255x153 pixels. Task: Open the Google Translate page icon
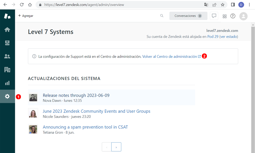(206, 5)
